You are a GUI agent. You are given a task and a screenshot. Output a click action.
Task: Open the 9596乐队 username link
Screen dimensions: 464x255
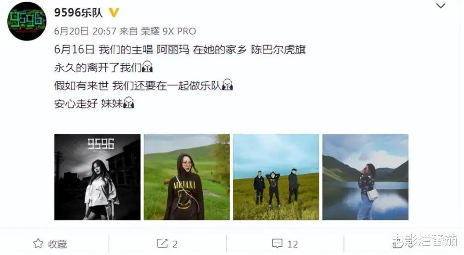pyautogui.click(x=79, y=12)
